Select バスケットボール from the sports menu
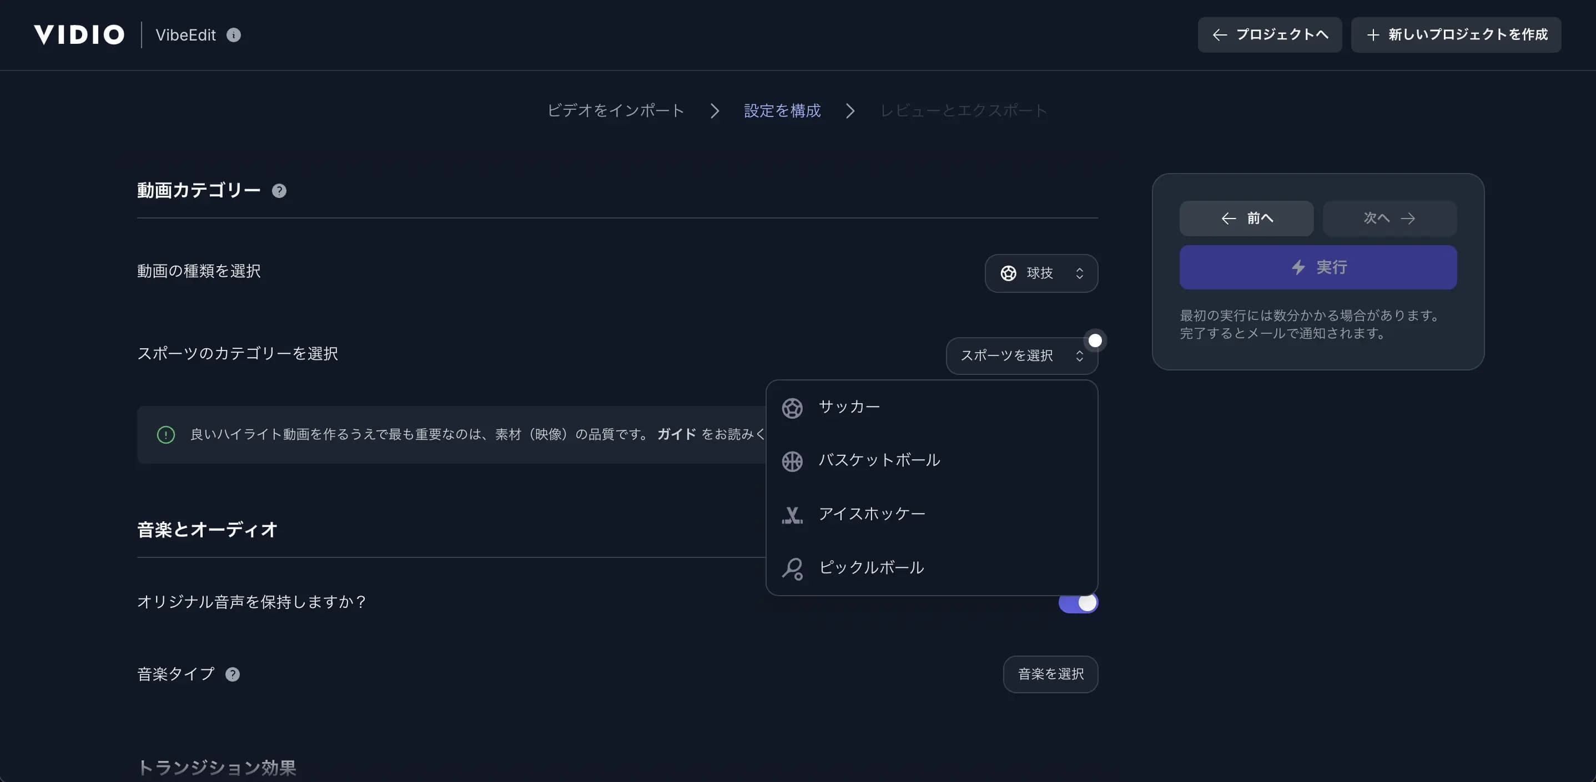 (x=879, y=460)
